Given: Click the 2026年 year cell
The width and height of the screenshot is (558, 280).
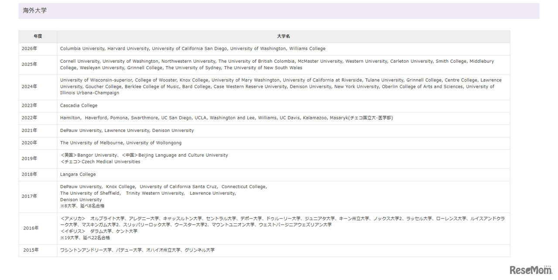Looking at the screenshot, I should (x=38, y=49).
